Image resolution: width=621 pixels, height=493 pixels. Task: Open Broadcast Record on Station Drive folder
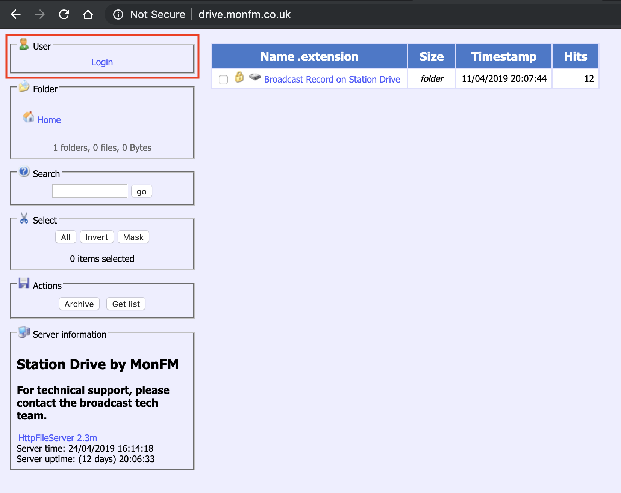click(332, 80)
